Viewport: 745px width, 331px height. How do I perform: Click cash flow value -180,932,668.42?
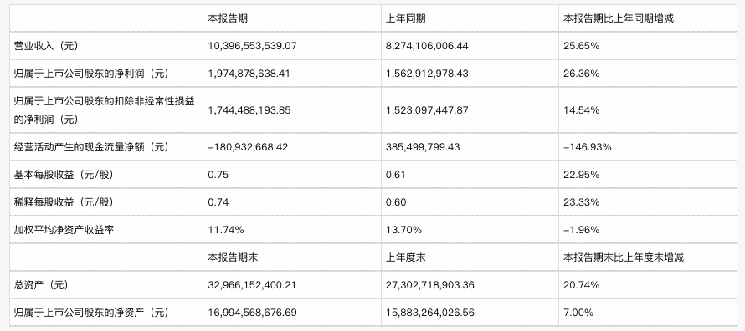248,147
